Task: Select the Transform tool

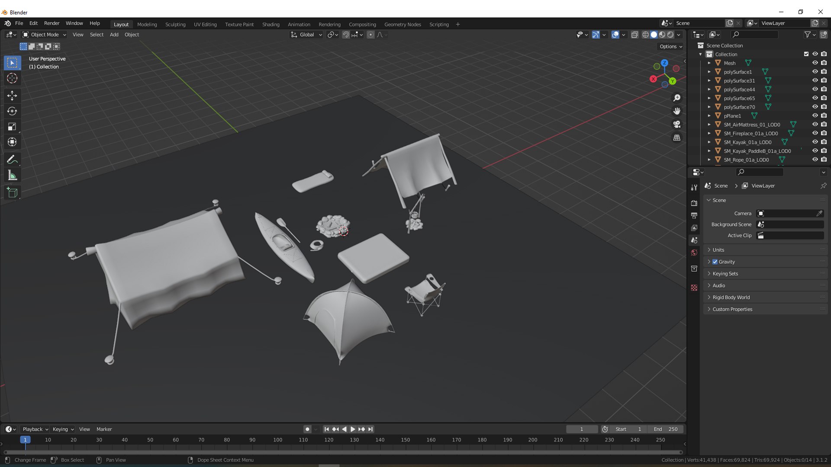Action: (x=12, y=142)
